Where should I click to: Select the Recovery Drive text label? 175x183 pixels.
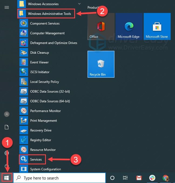click(41, 130)
